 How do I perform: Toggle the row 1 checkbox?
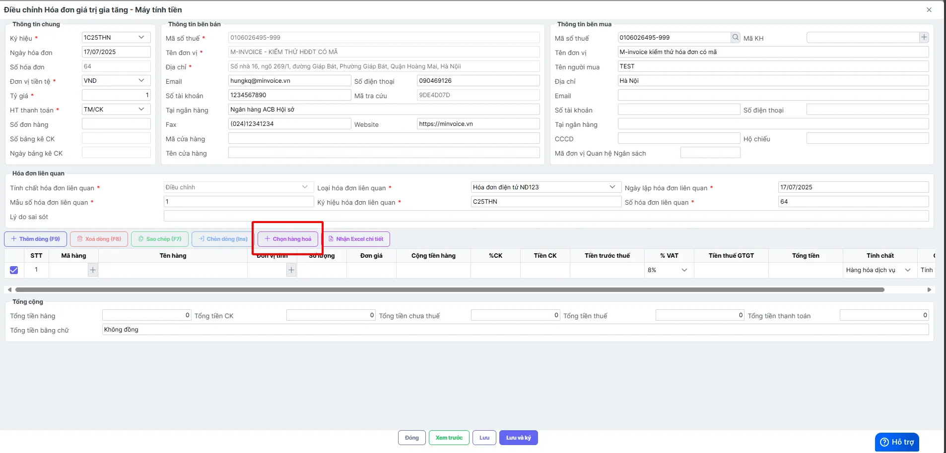[x=14, y=270]
